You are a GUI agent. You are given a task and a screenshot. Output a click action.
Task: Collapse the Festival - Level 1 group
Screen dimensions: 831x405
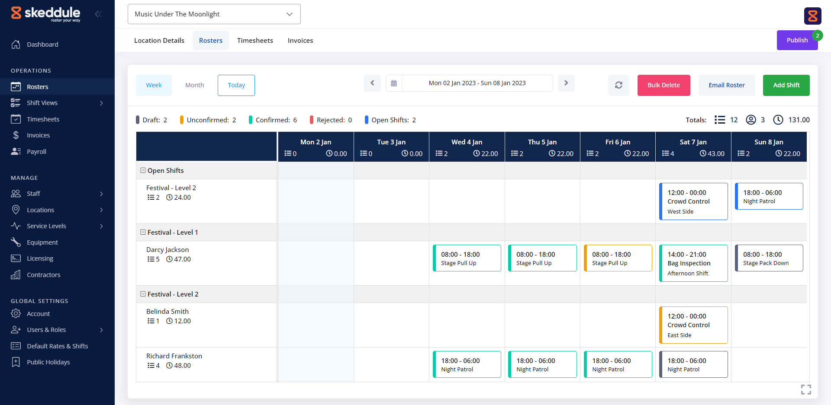143,232
